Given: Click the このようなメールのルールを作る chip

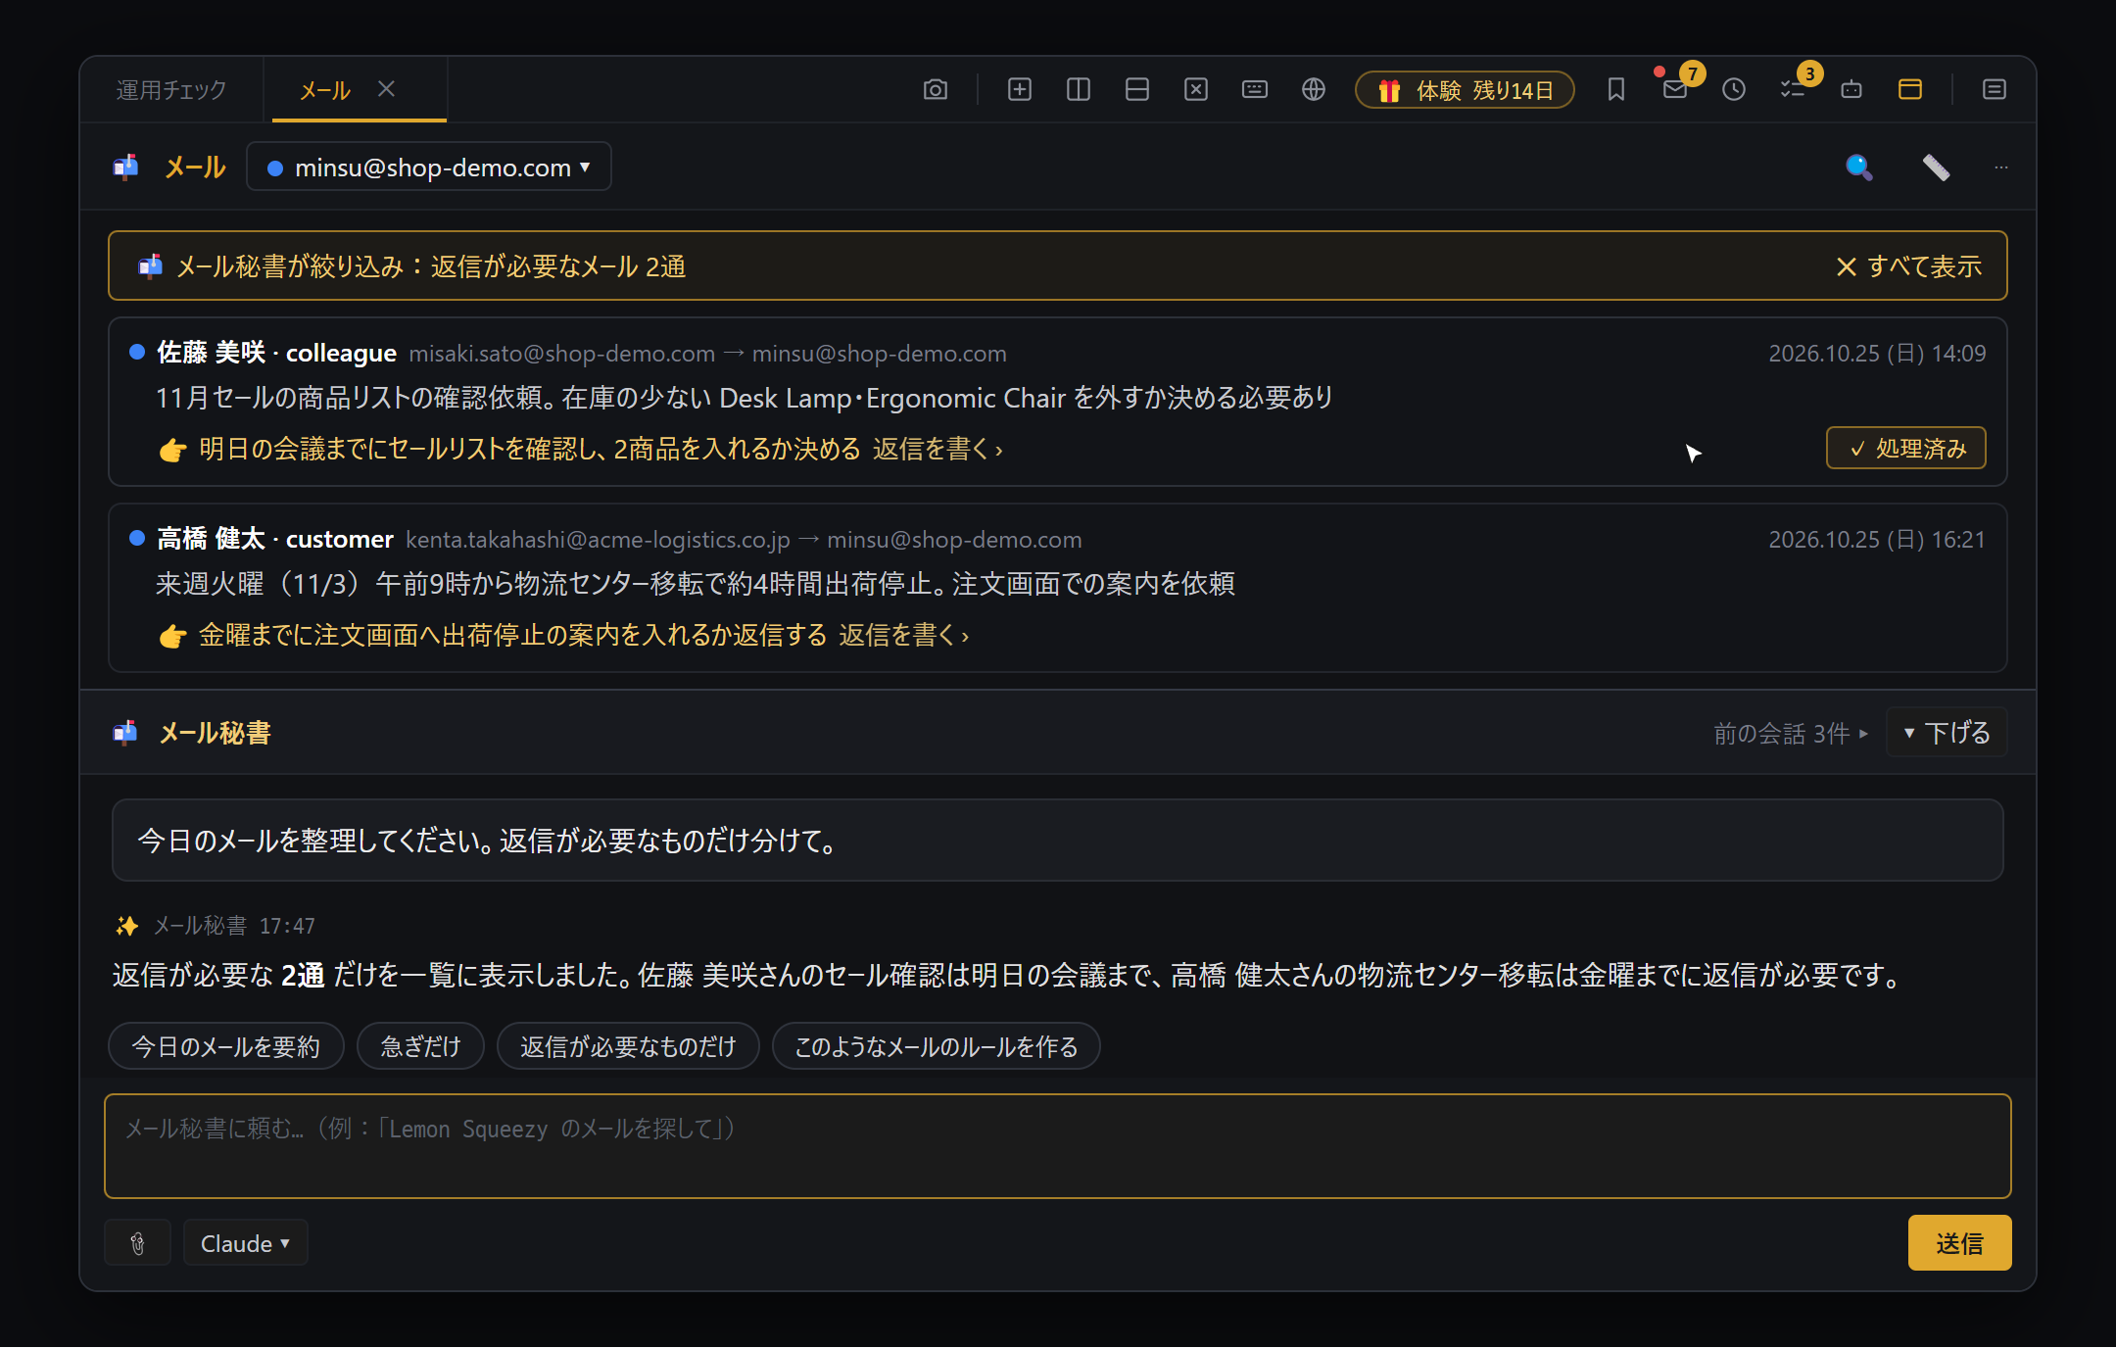Looking at the screenshot, I should 937,1046.
